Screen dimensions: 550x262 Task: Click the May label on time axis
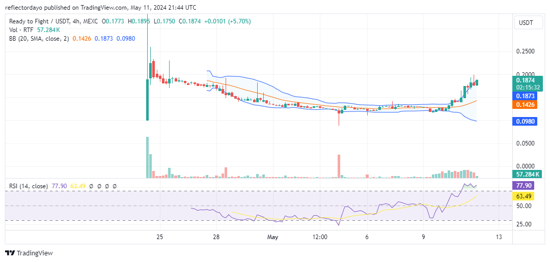coord(272,237)
